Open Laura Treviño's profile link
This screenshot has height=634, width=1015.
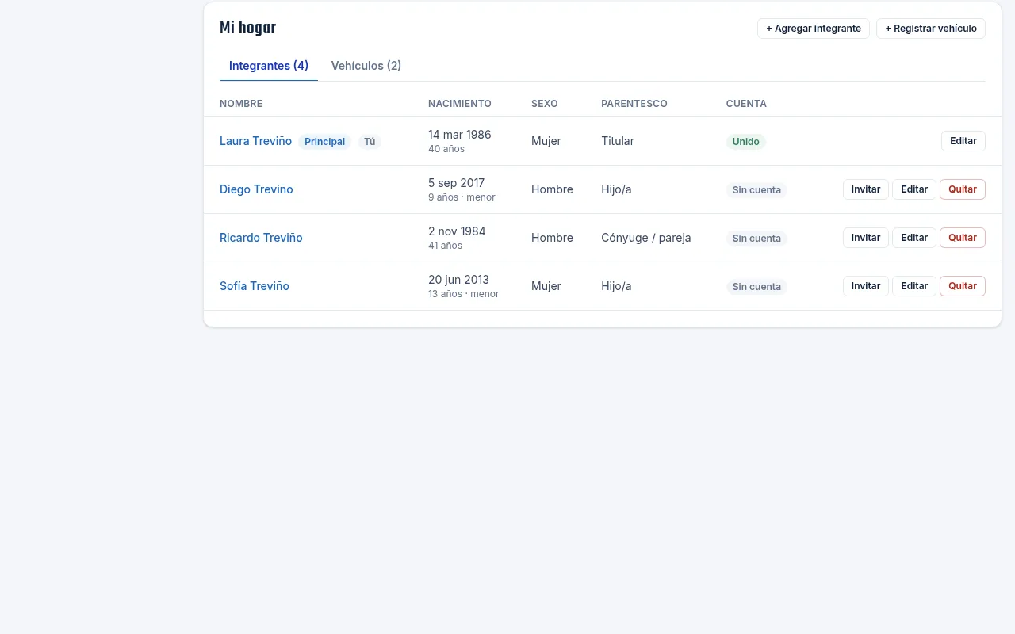pyautogui.click(x=255, y=141)
